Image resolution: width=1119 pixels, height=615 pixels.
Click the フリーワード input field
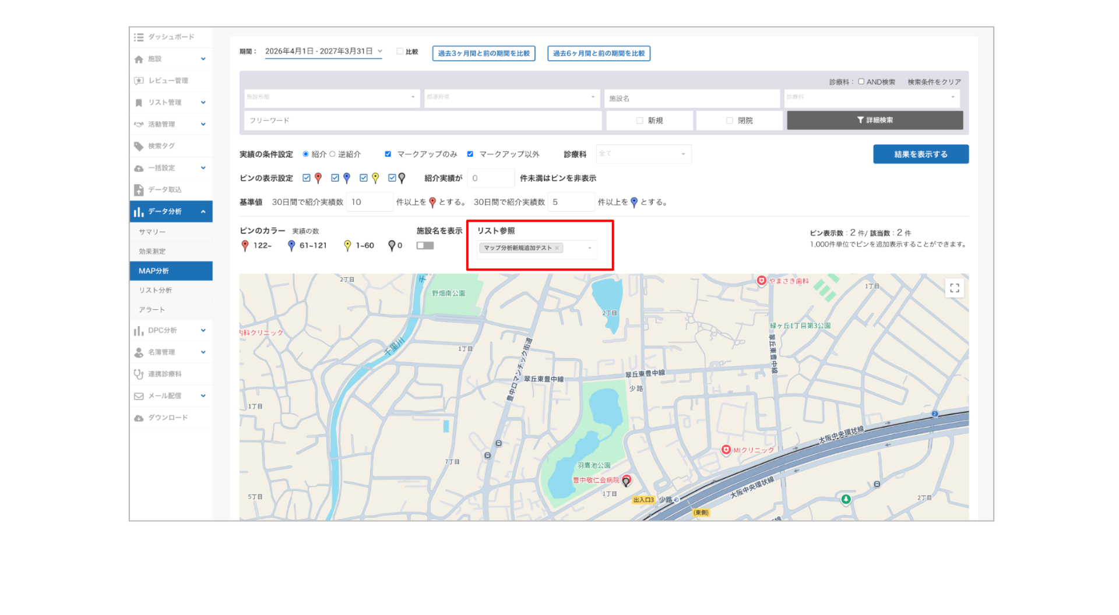(423, 121)
